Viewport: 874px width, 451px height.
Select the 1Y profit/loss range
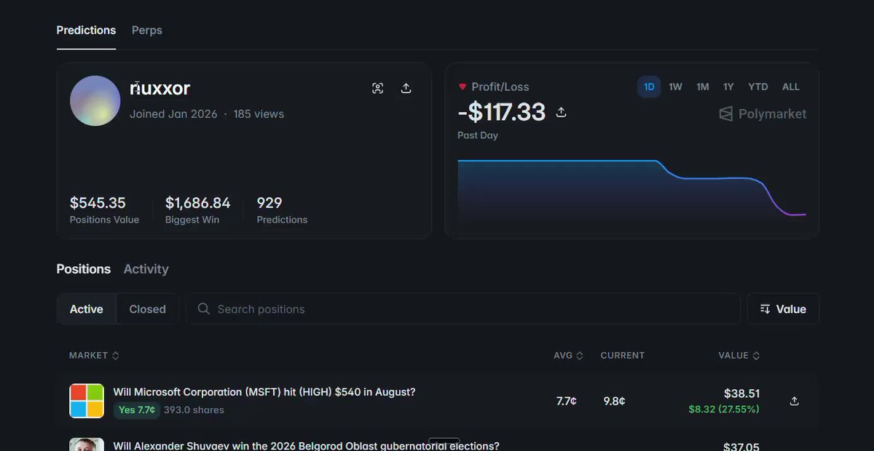tap(728, 87)
